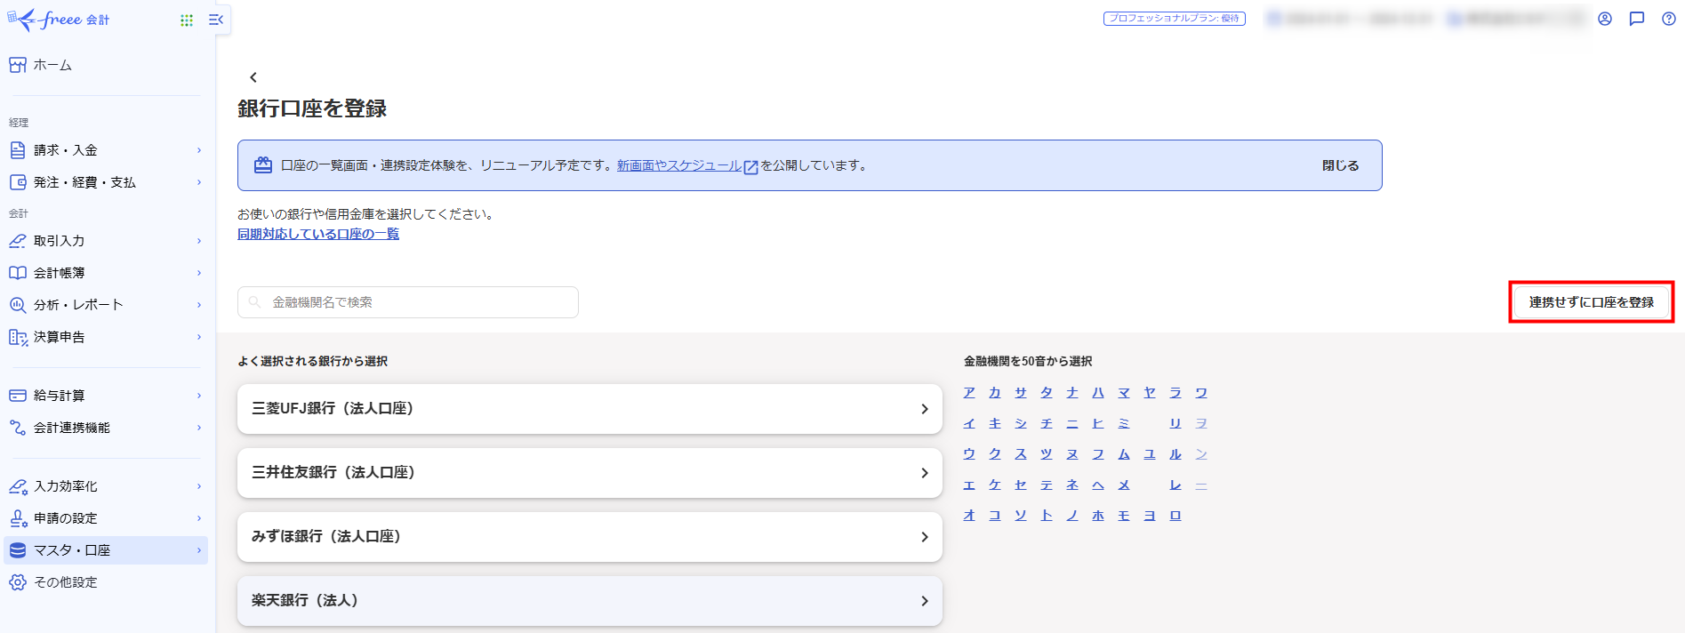
Task: Open the 新画面やスケジュール link
Action: tap(680, 165)
